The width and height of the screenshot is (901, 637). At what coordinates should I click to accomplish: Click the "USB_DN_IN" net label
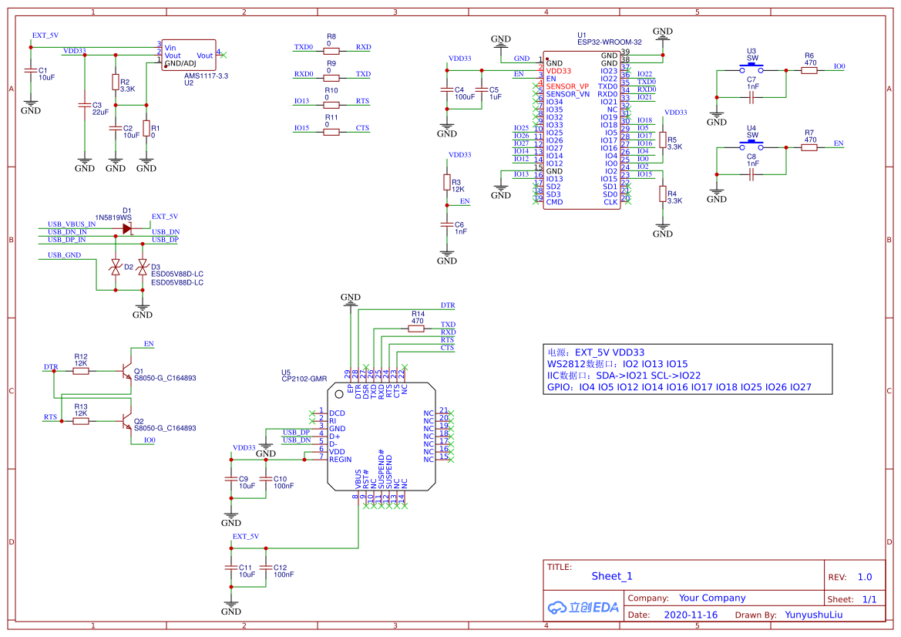coord(67,231)
